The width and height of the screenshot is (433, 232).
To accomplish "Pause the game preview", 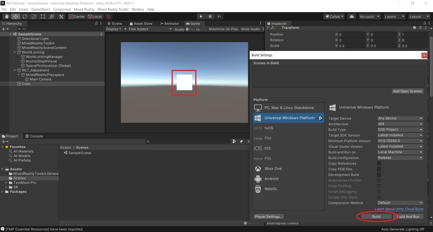I will [210, 17].
